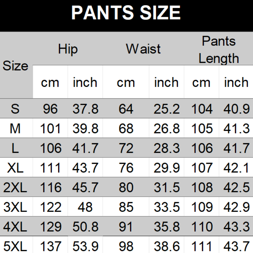Click the Waist column header
The height and width of the screenshot is (253, 253).
coord(143,49)
